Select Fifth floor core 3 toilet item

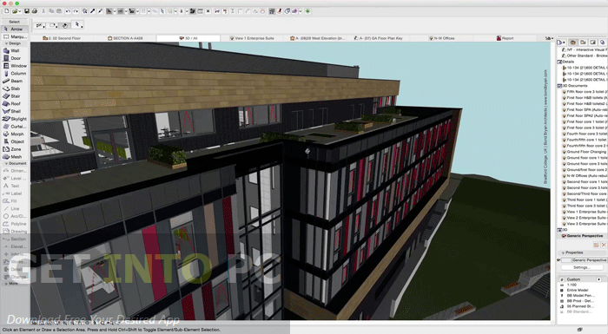tap(585, 92)
